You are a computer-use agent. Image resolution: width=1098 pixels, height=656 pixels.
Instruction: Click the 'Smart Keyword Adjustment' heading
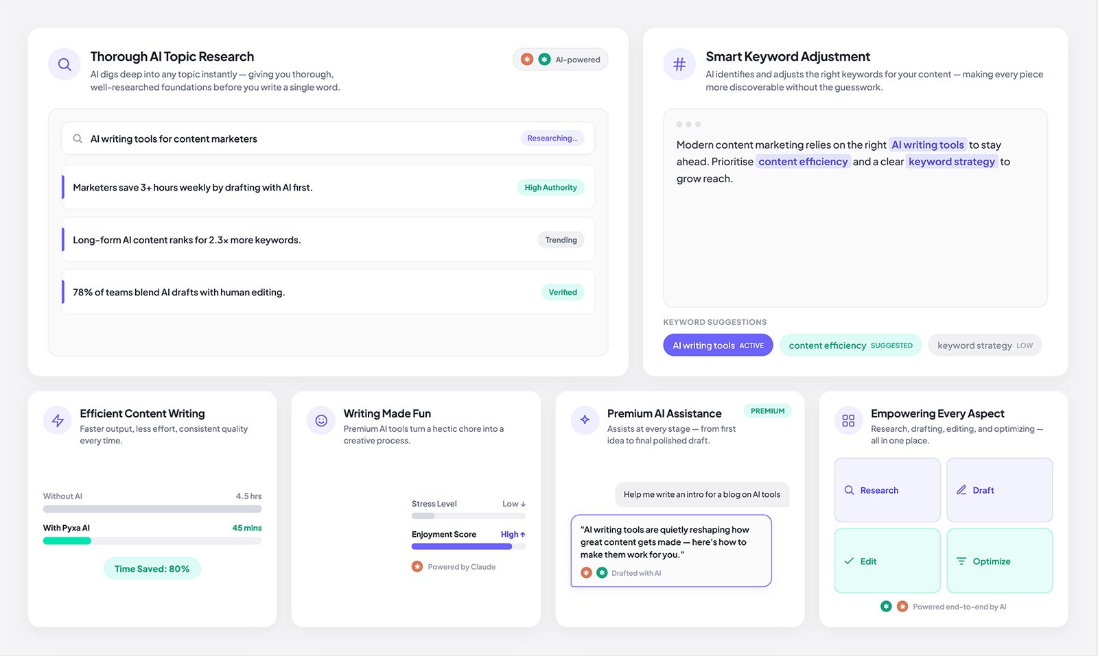(788, 56)
